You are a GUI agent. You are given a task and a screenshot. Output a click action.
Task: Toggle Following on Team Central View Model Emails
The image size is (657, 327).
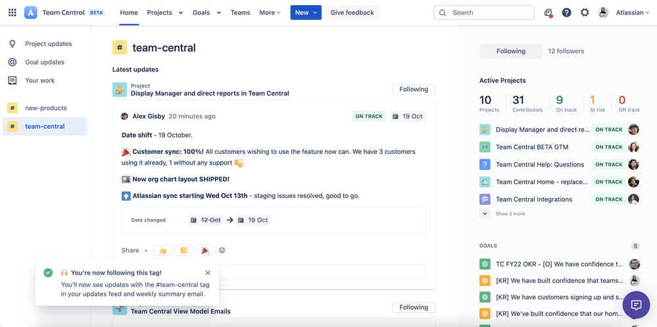414,307
